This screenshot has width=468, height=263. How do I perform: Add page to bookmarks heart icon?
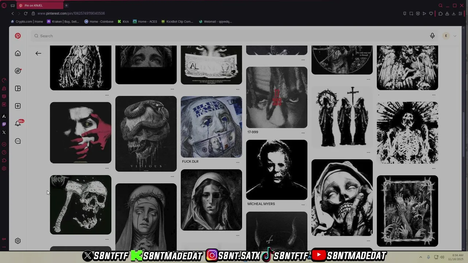click(431, 14)
